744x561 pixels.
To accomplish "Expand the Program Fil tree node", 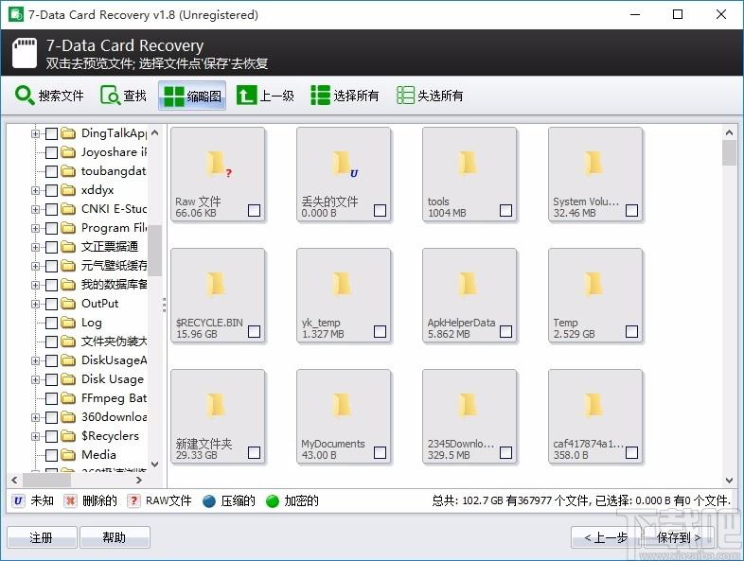I will pos(36,228).
